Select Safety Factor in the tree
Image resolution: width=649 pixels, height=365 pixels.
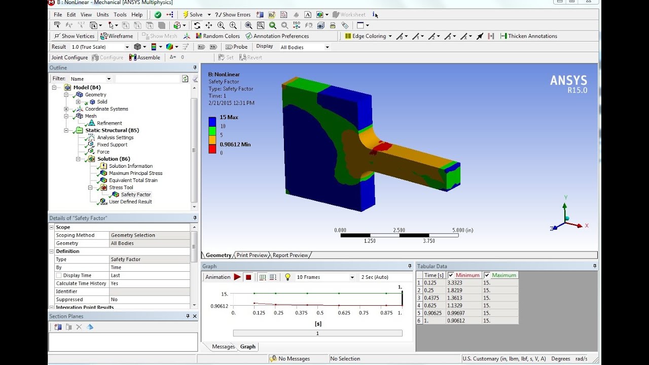pos(135,195)
